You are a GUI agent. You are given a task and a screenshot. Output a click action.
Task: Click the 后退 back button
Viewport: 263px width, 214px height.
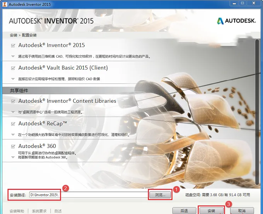click(184, 211)
